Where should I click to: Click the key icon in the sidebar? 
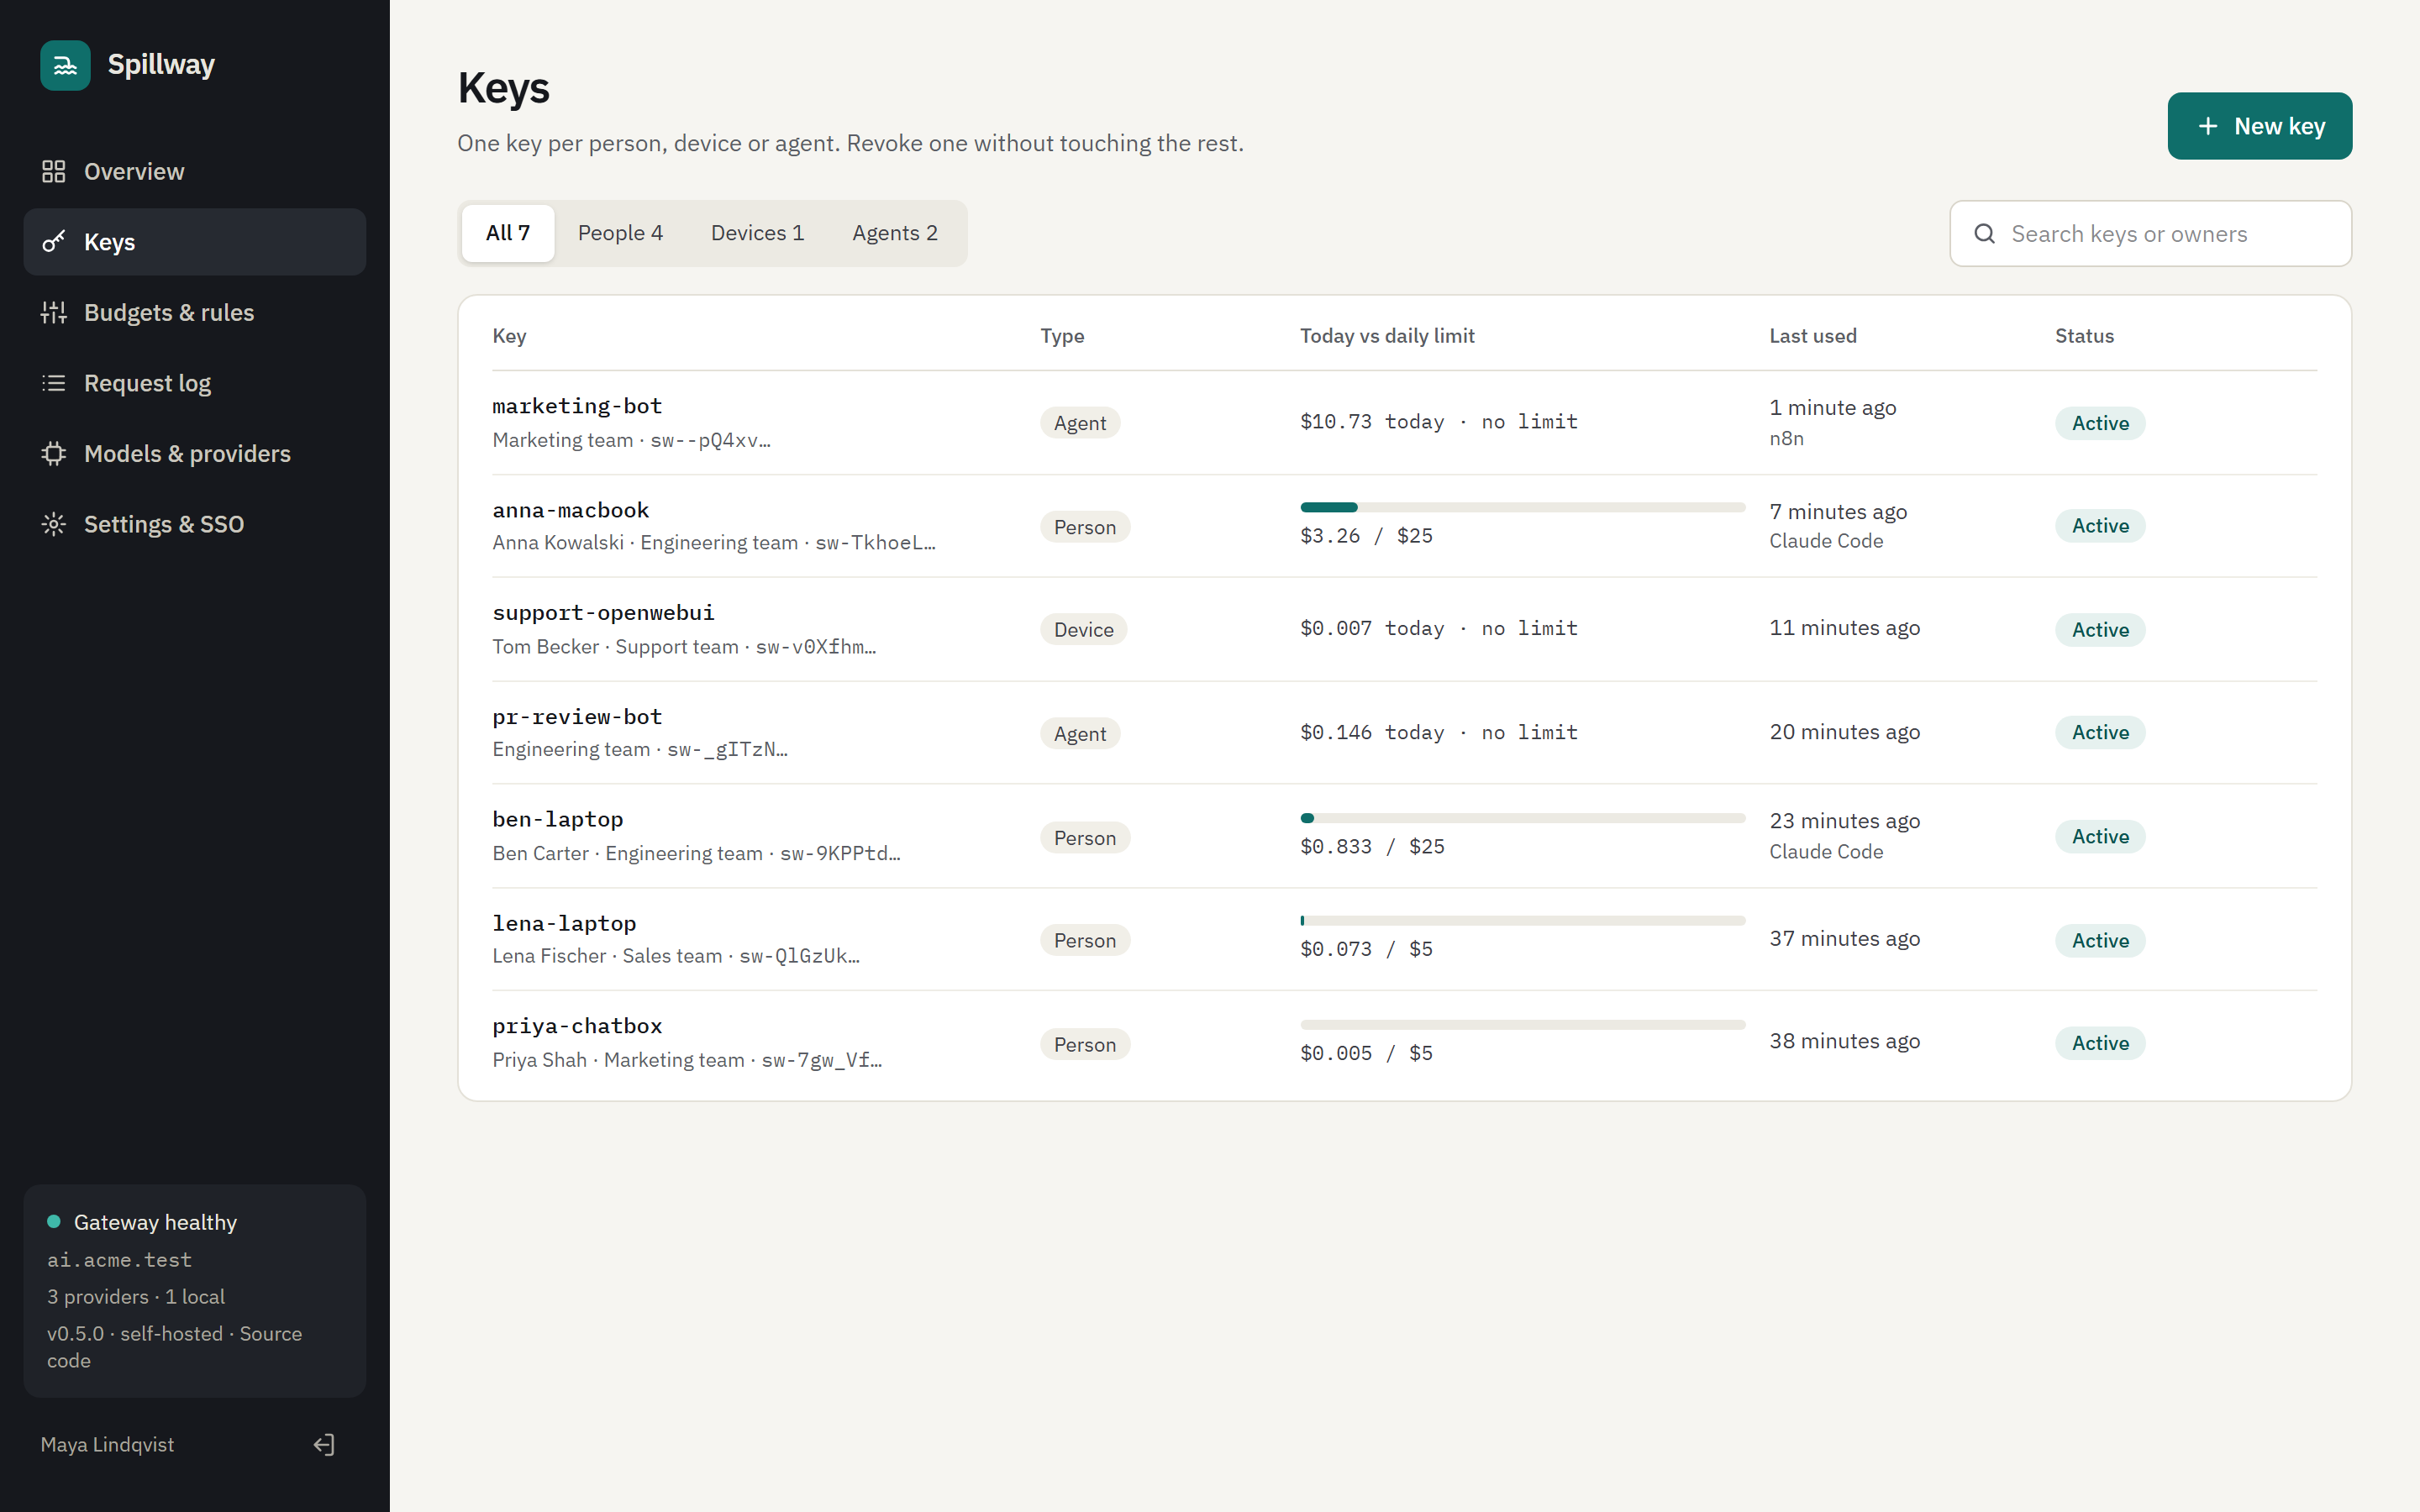pyautogui.click(x=54, y=242)
